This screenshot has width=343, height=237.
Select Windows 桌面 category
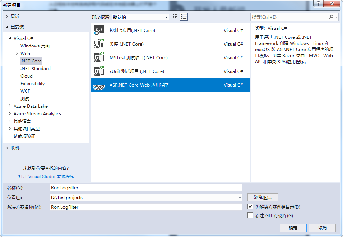pyautogui.click(x=35, y=46)
